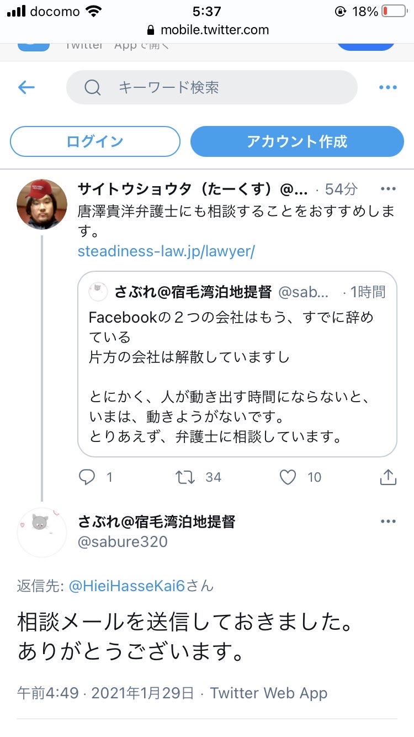Open the @HieiHasseKai6 mention link
The height and width of the screenshot is (737, 414).
pos(127,586)
